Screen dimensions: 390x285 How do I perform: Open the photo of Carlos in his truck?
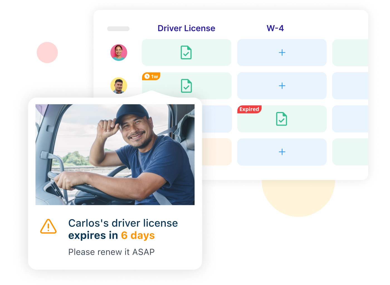(115, 154)
